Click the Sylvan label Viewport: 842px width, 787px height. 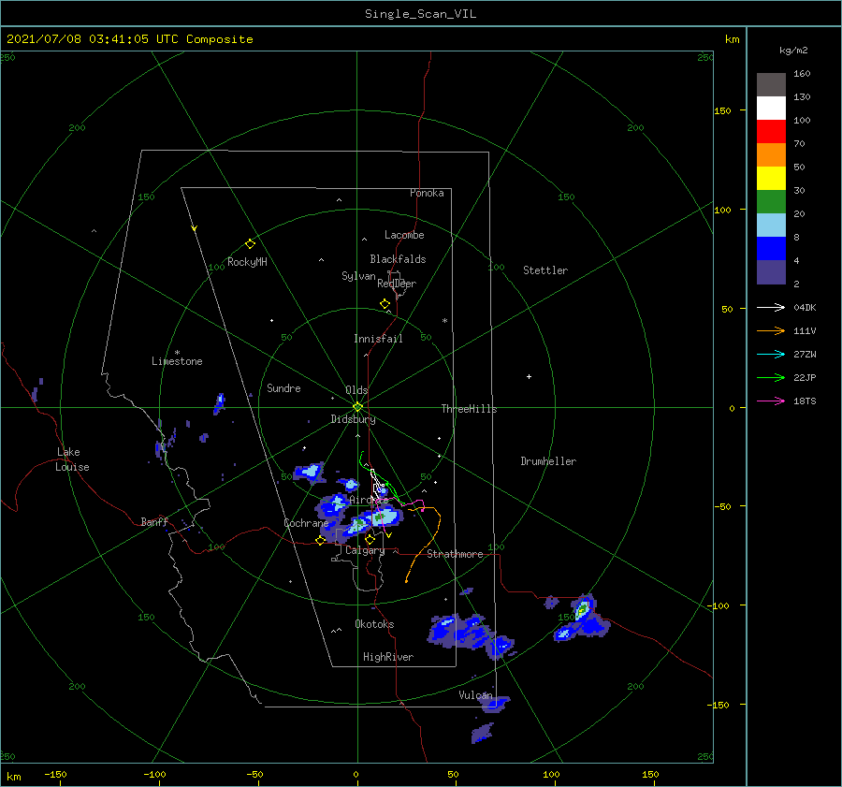coord(358,276)
